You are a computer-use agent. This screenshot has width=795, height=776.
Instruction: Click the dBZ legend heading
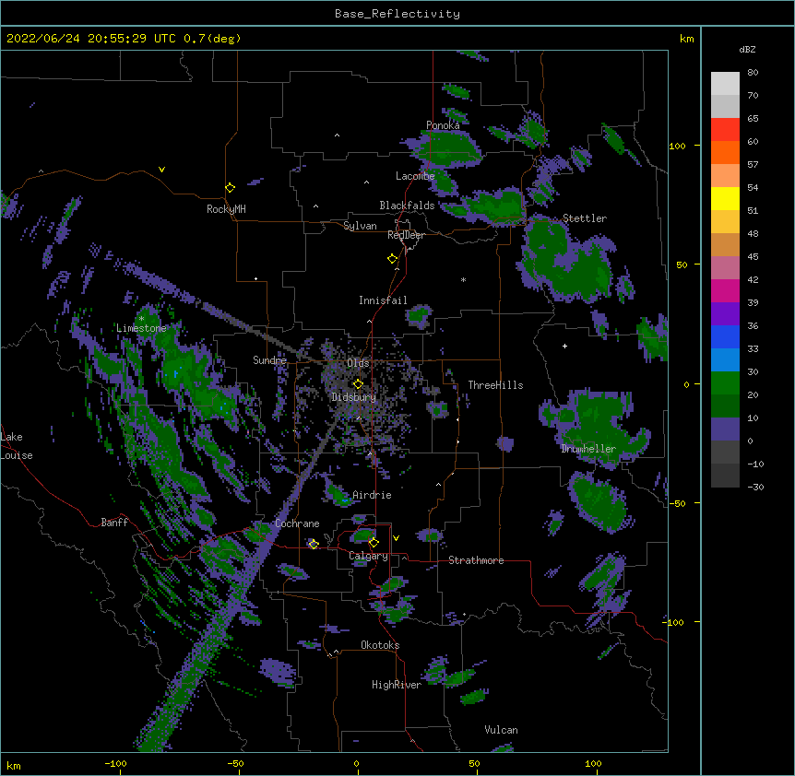[x=747, y=50]
